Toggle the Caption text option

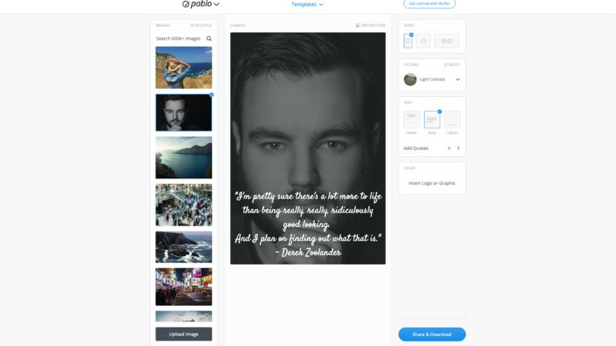[452, 120]
